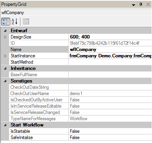This screenshot has width=152, height=143.
Task: Collapse the Entwurf category
Action: pyautogui.click(x=5, y=31)
